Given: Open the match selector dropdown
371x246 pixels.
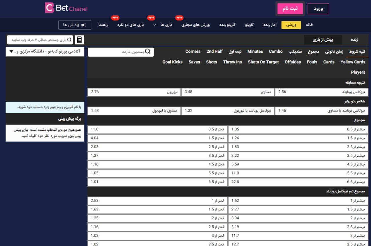Looking at the screenshot, I should pyautogui.click(x=45, y=52).
